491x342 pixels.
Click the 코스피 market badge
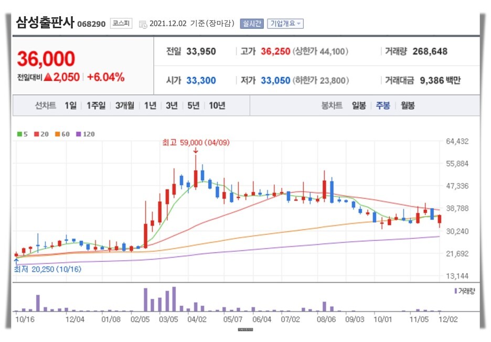pyautogui.click(x=121, y=24)
